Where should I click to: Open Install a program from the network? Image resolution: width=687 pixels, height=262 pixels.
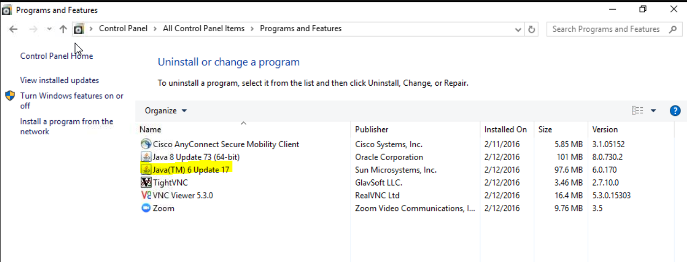[x=66, y=127]
